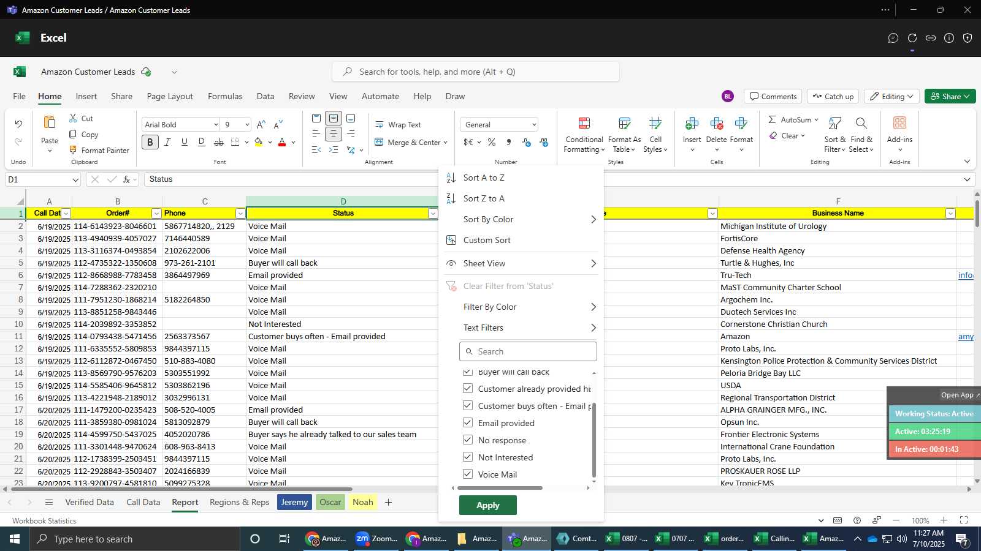
Task: Open Format As Table icon
Action: click(624, 124)
